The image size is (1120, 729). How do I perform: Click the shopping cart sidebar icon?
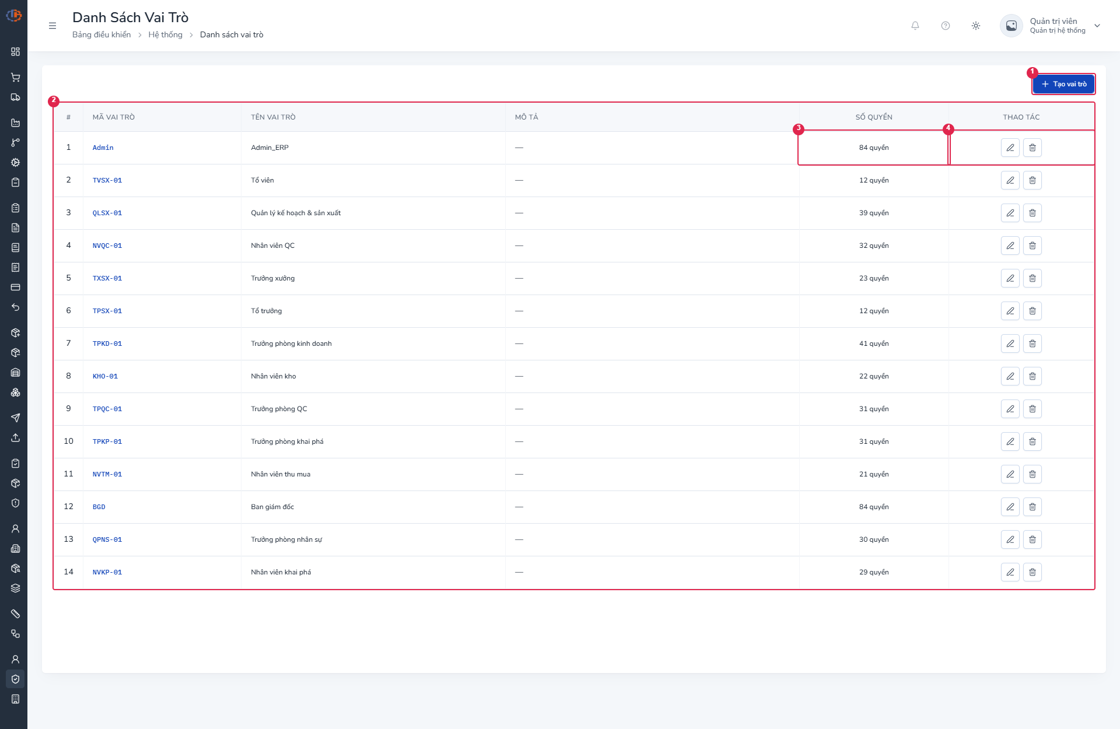click(16, 78)
